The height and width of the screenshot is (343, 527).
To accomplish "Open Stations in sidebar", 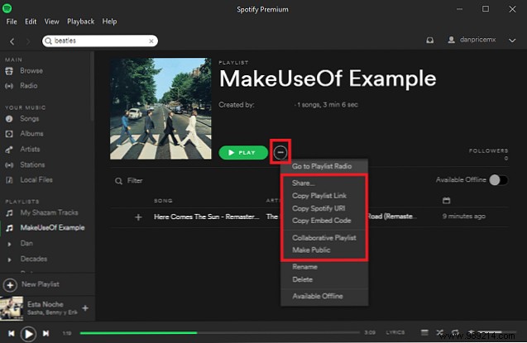I will tap(32, 164).
